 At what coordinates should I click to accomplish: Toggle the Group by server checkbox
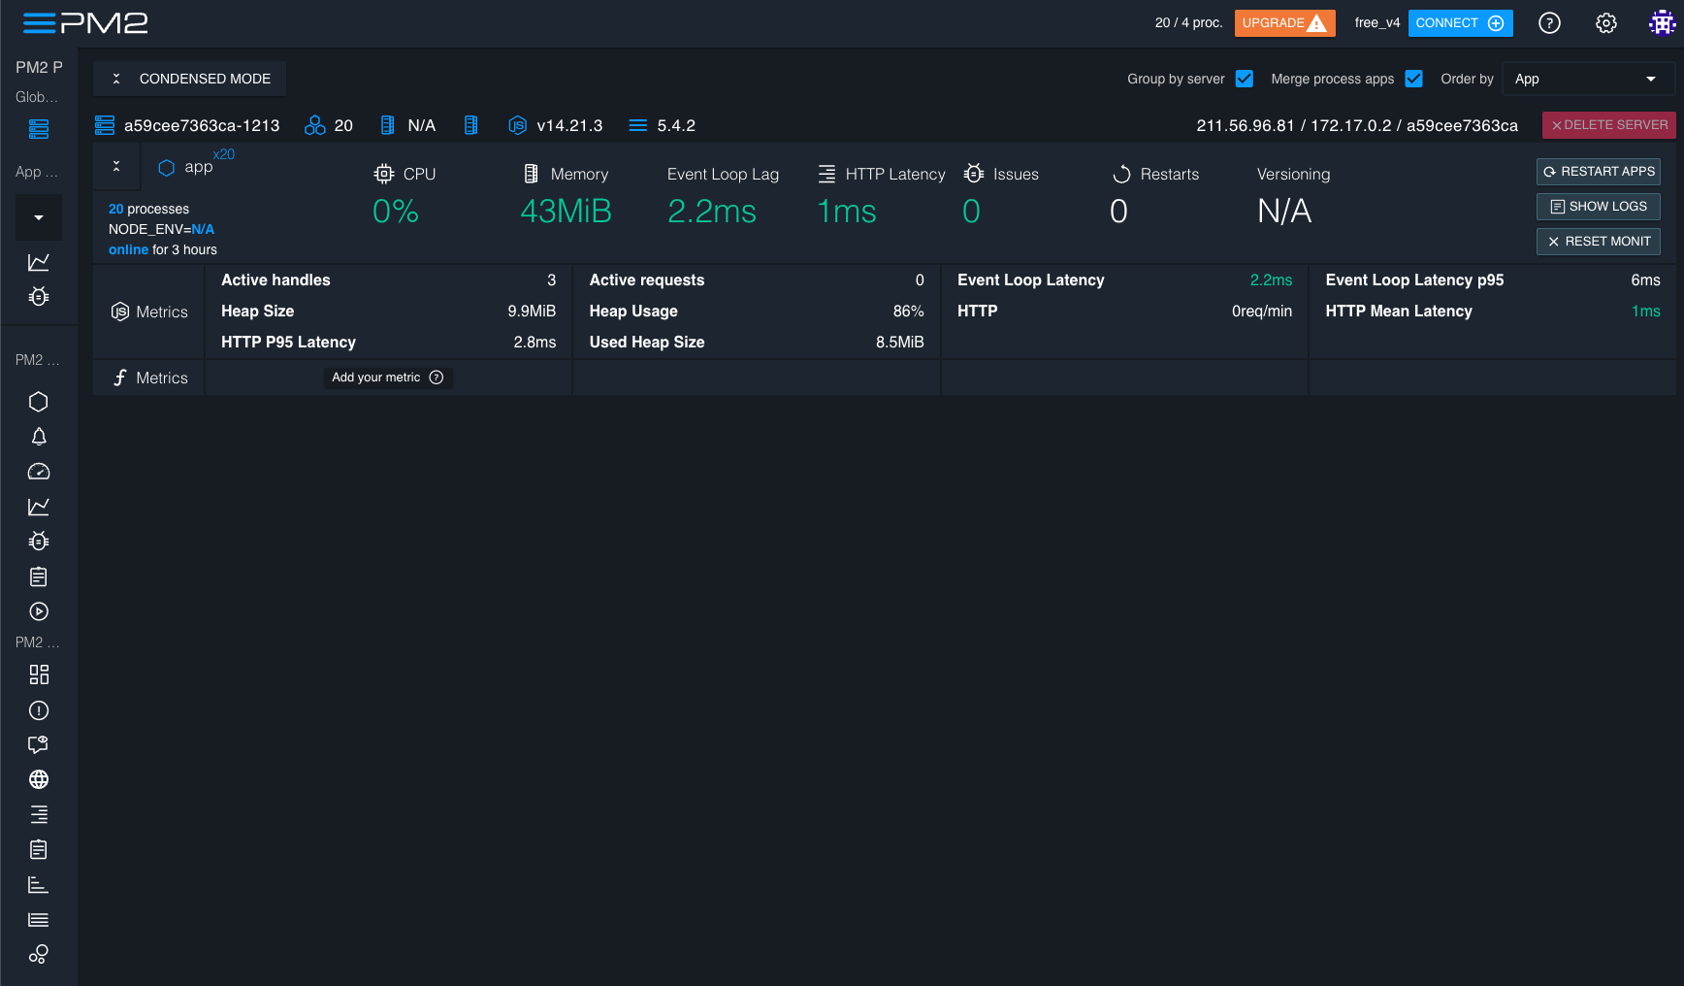point(1245,79)
